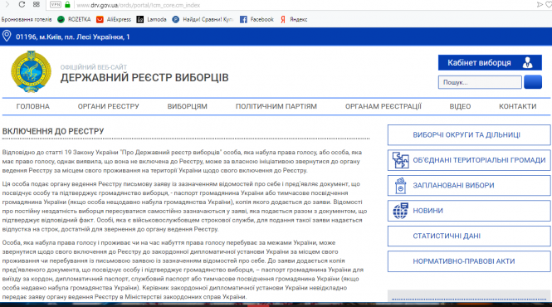Click the globe icon beside НОВИНИ
Screen dimensions: 552x307
click(x=401, y=211)
